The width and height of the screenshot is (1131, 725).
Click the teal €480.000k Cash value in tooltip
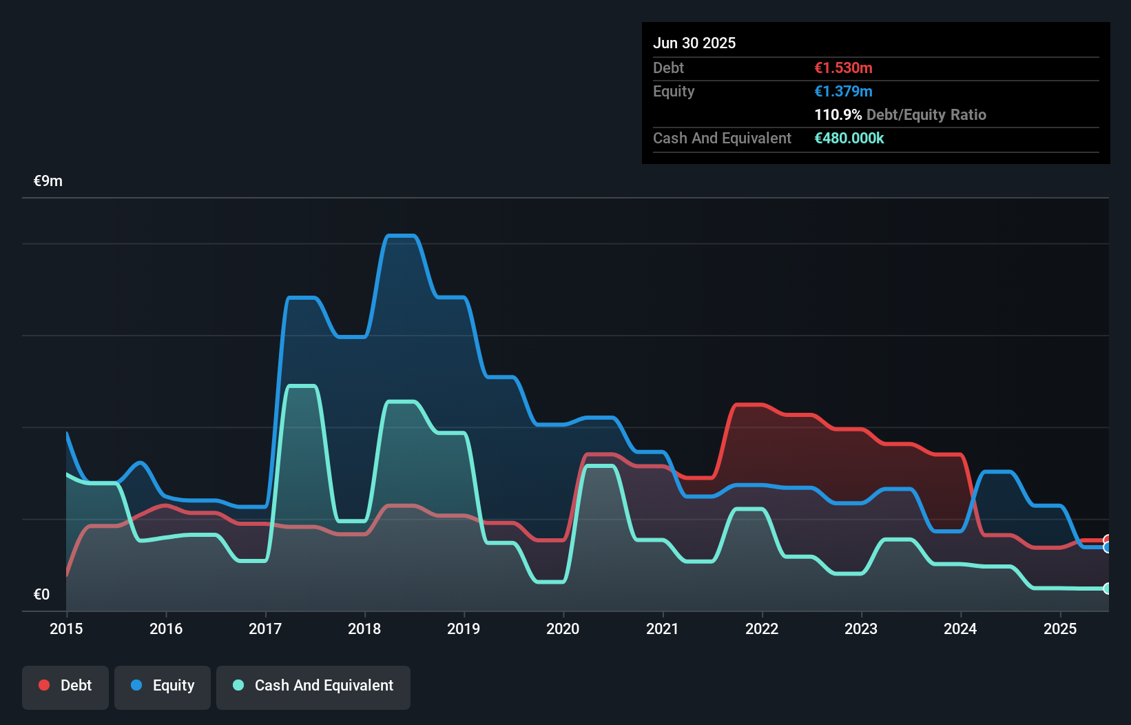[850, 138]
